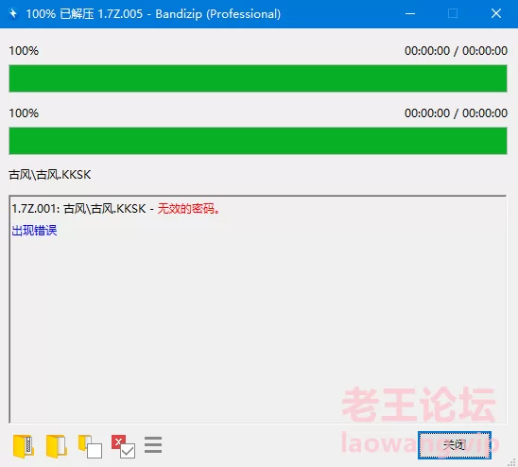
Task: Click the 关闭 button
Action: point(455,445)
